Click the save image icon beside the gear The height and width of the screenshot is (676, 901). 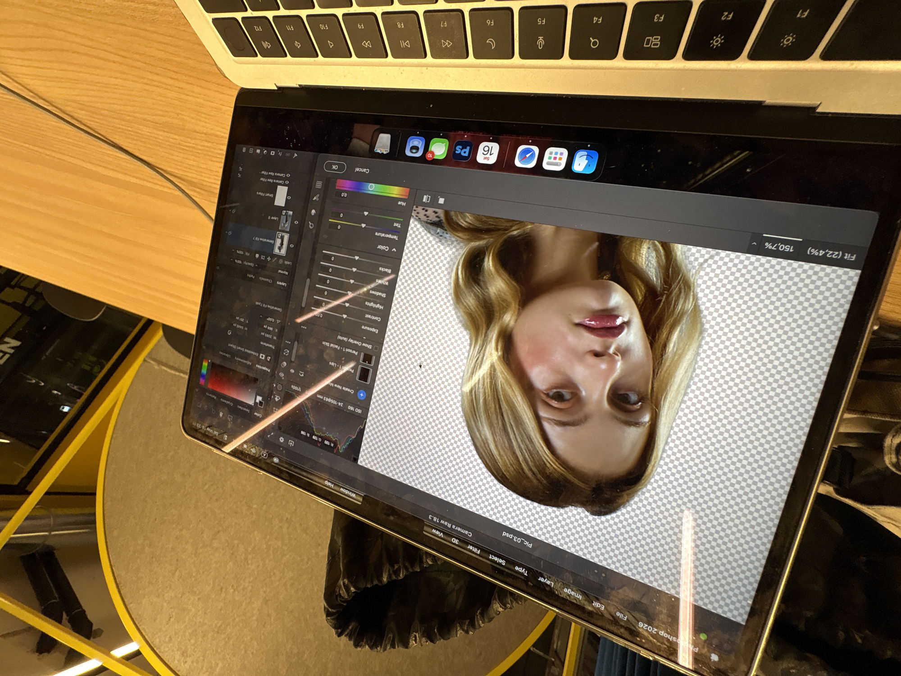[x=292, y=444]
